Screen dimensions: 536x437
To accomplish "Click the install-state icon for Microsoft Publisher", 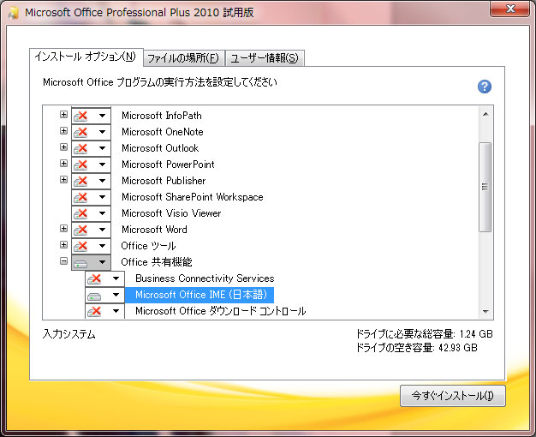I will [80, 181].
